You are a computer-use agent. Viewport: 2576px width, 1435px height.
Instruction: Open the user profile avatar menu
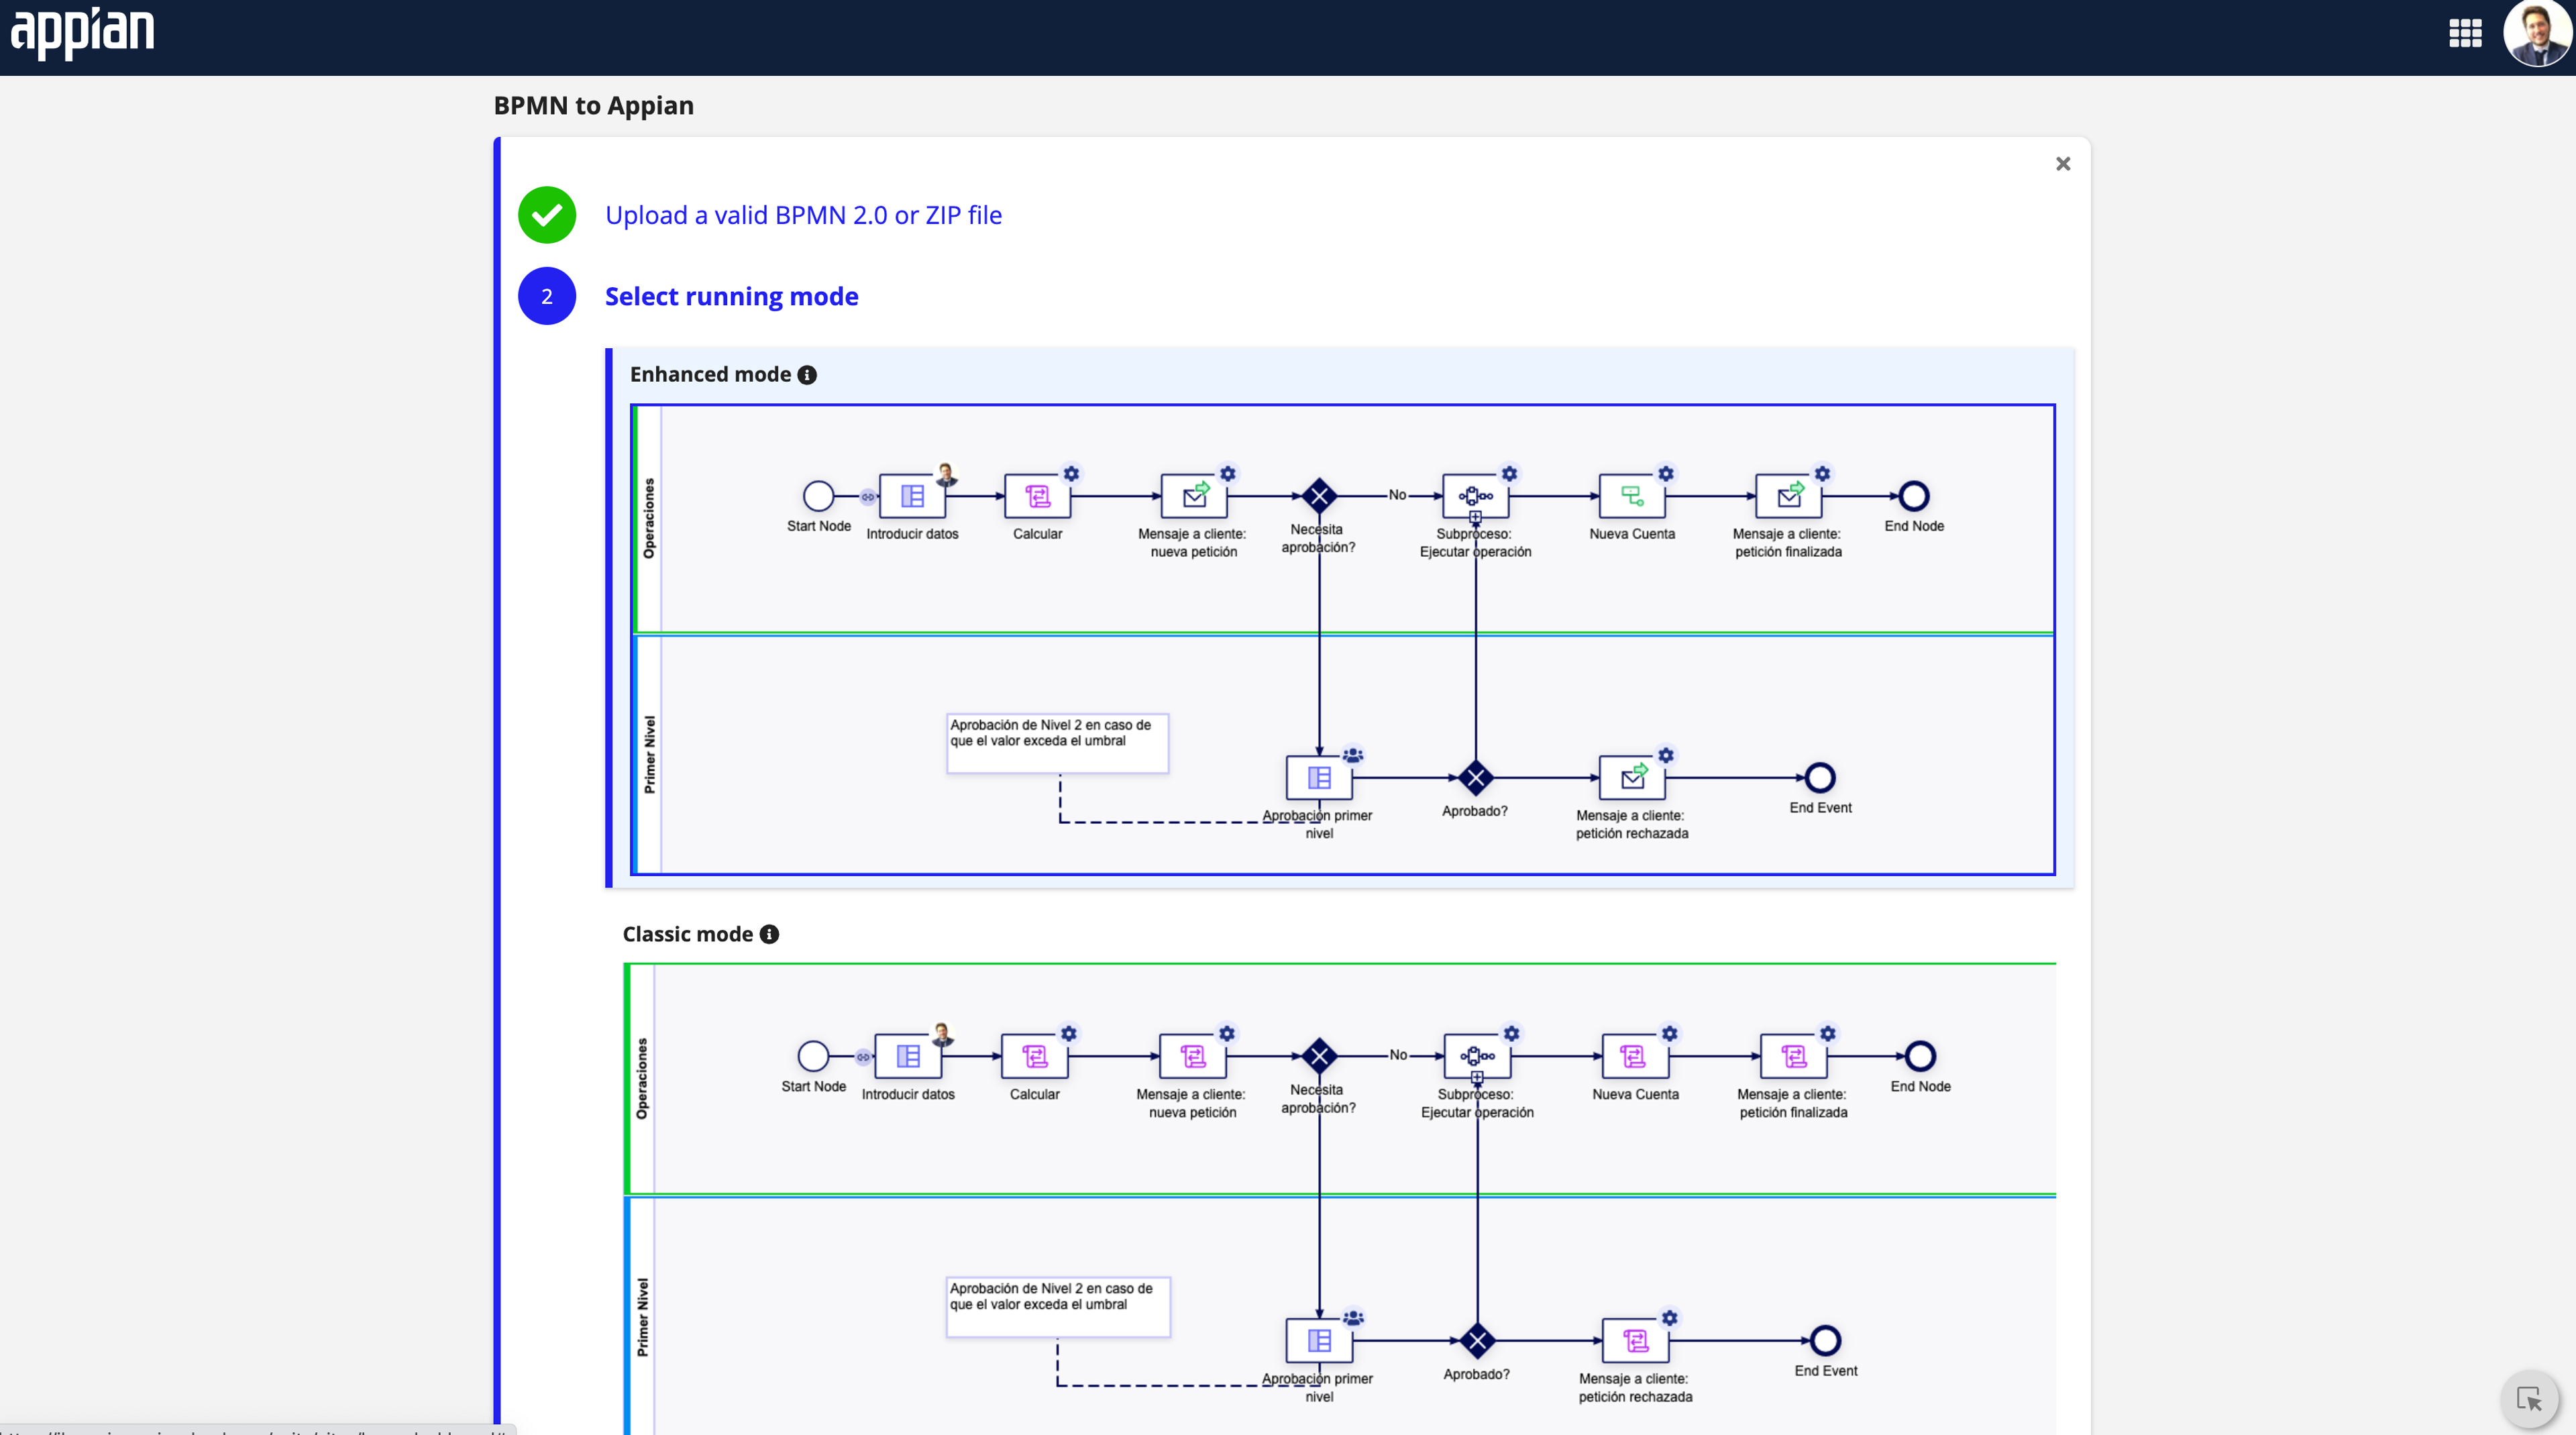coord(2538,33)
